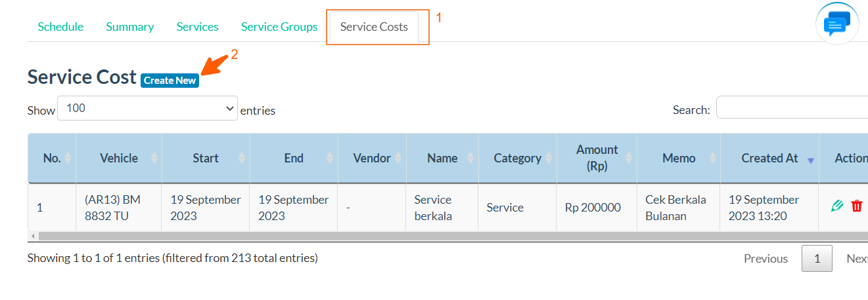
Task: Switch to the Services tab
Action: tap(198, 27)
